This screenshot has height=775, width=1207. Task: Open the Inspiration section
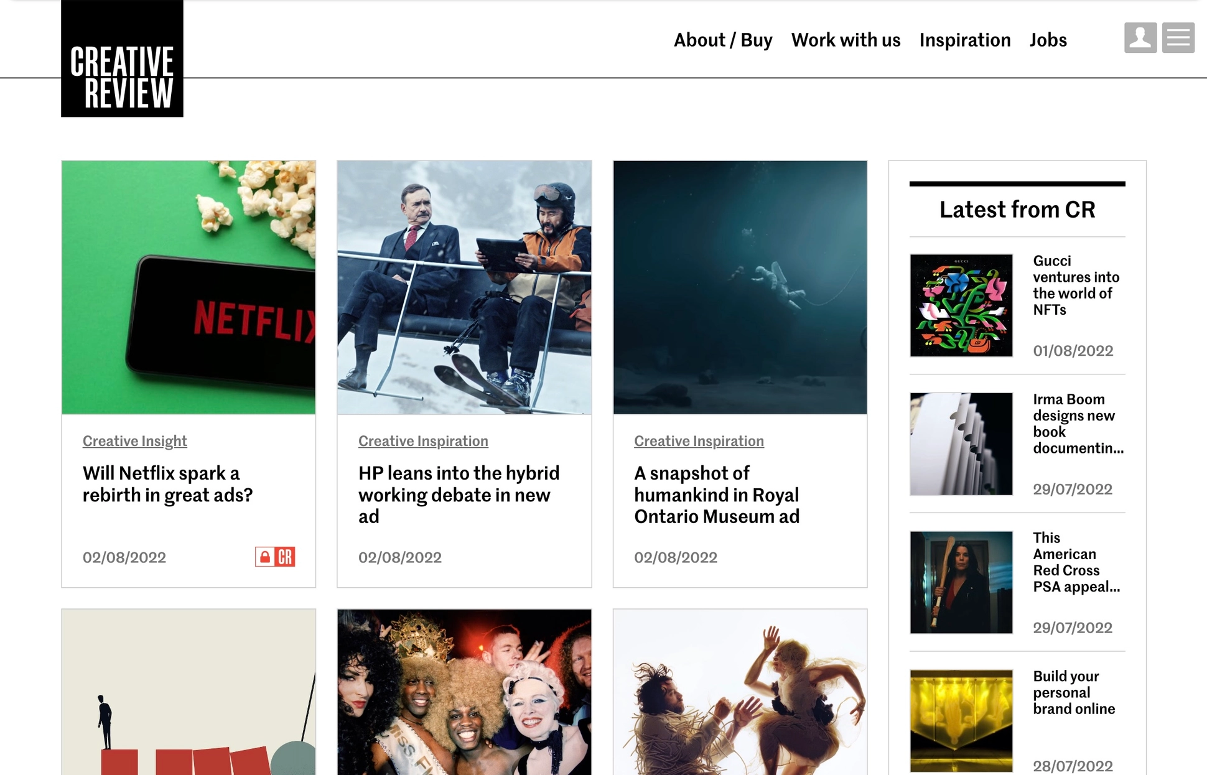[x=965, y=40]
